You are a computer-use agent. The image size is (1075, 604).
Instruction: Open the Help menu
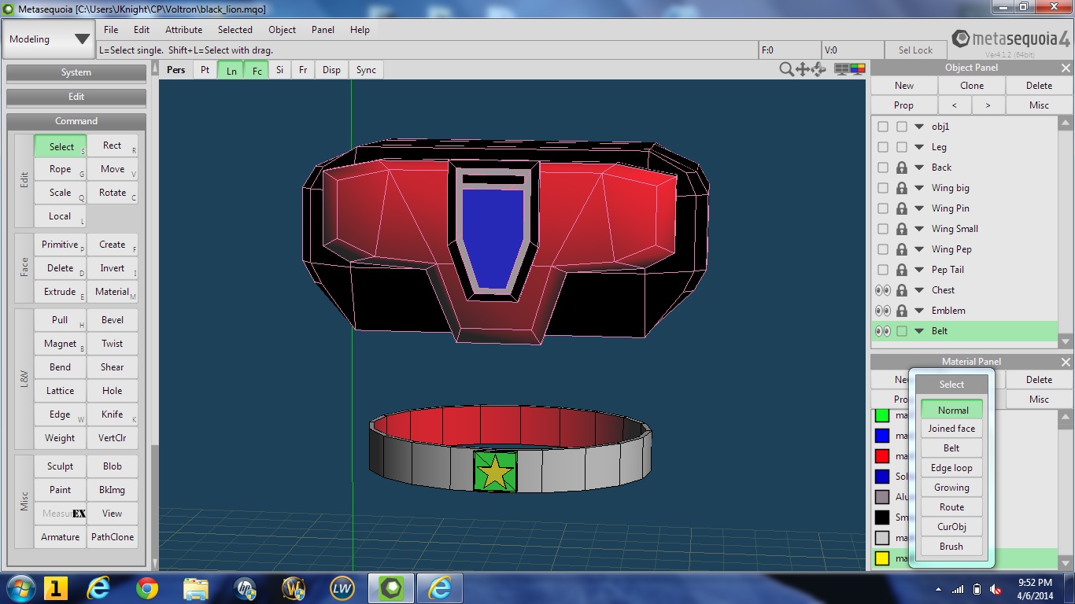click(360, 30)
